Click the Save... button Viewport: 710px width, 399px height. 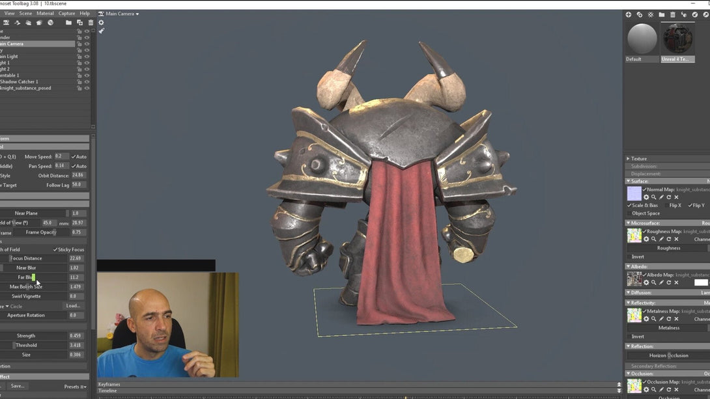pos(17,387)
